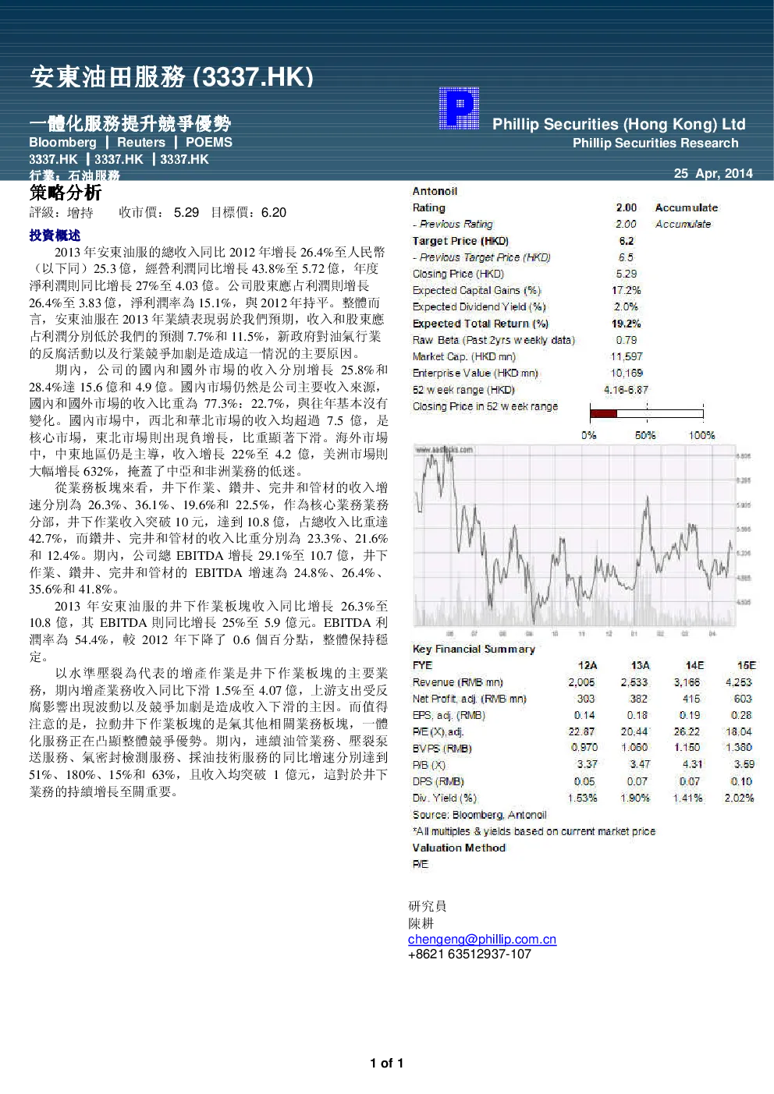This screenshot has width=774, height=1094.
Task: Click the Antonoil table heading
Action: pyautogui.click(x=435, y=191)
